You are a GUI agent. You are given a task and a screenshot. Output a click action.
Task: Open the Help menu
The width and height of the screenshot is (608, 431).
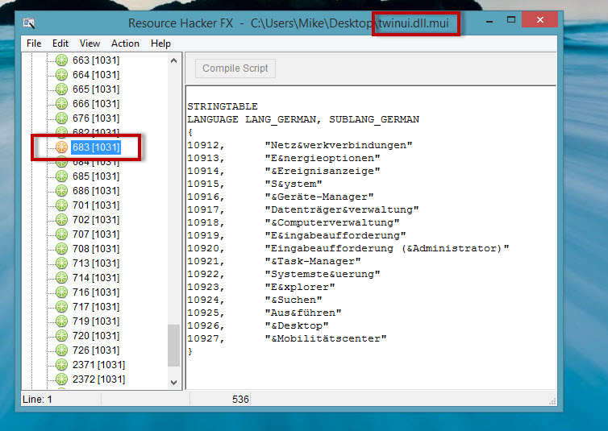[x=160, y=44]
